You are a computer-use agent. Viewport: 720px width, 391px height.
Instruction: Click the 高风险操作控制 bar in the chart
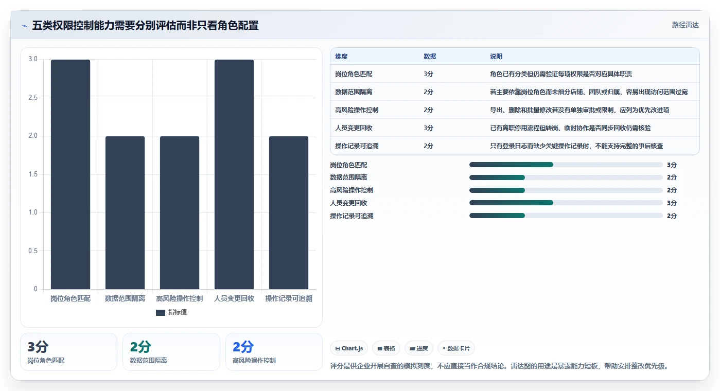tap(180, 212)
